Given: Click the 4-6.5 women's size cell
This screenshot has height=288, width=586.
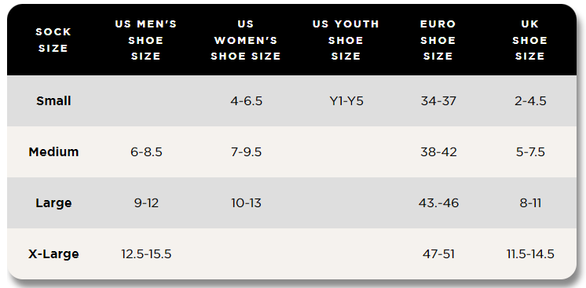Looking at the screenshot, I should pyautogui.click(x=247, y=101).
